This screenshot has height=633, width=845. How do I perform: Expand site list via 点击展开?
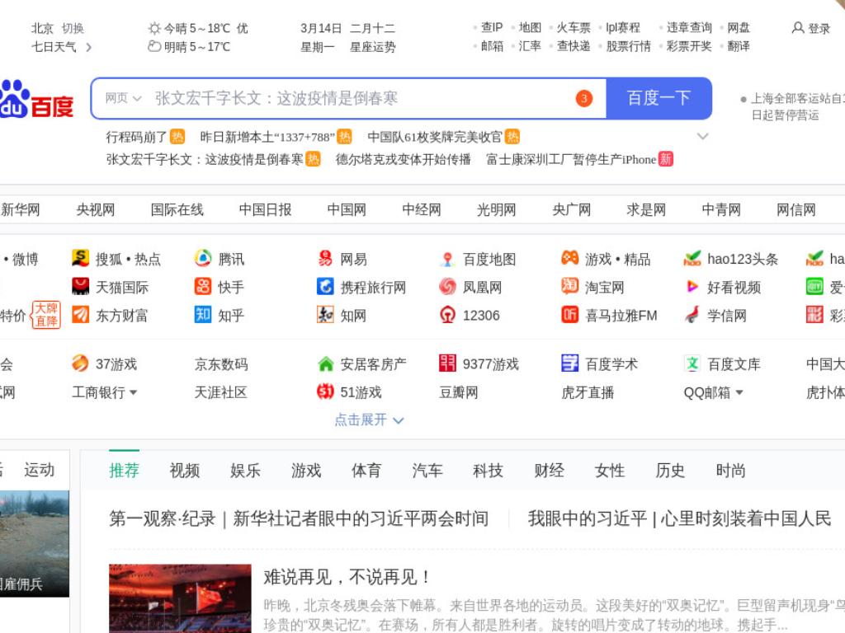click(x=369, y=420)
